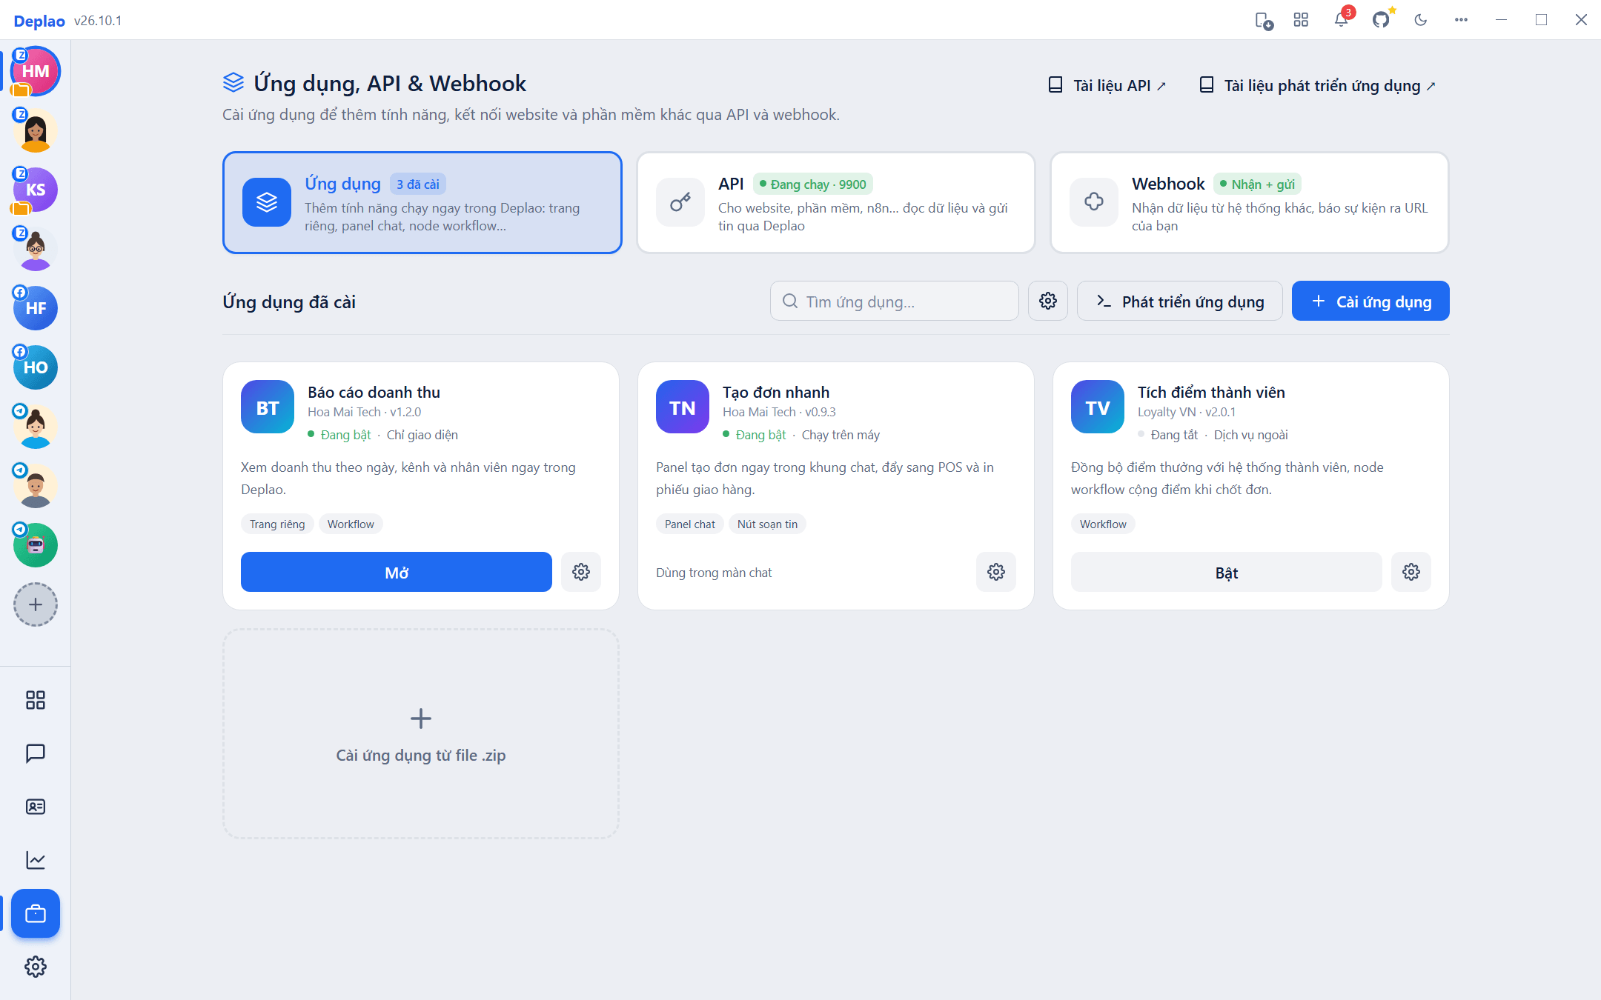Open the dashboard grid icon in sidebar
The height and width of the screenshot is (1000, 1601).
(x=36, y=700)
